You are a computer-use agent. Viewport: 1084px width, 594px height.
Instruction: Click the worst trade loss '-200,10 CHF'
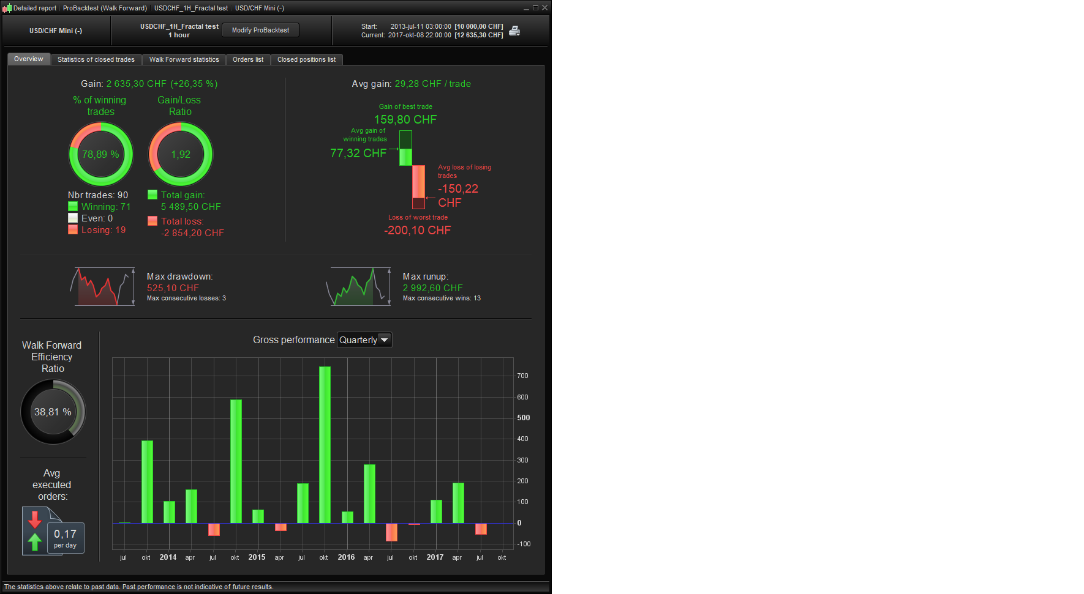point(418,230)
